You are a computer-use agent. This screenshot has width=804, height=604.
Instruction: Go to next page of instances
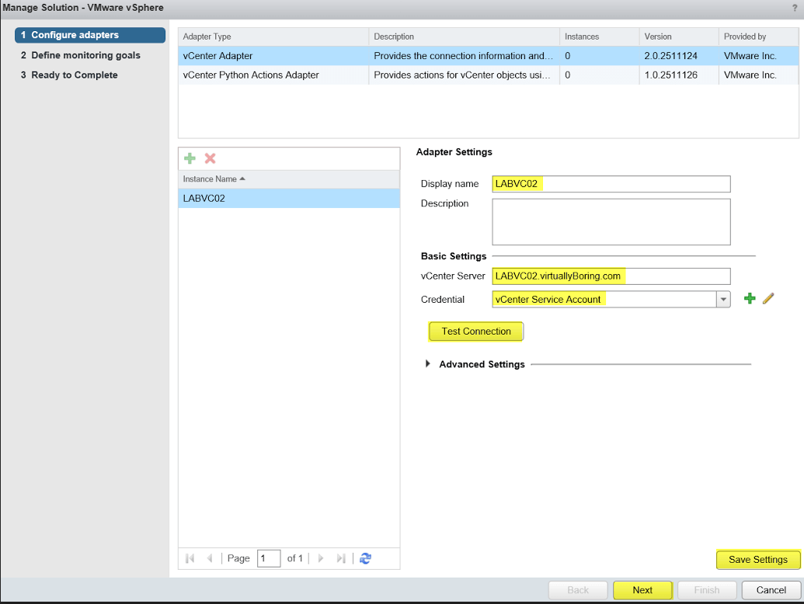coord(321,558)
